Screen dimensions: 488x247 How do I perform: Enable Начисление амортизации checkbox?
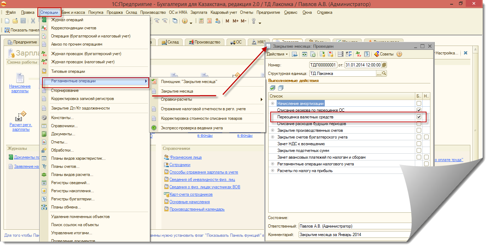click(419, 104)
